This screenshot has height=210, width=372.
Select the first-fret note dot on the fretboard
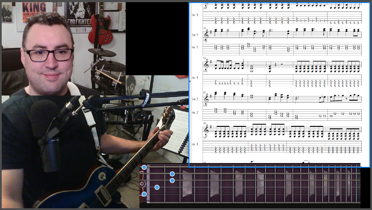(157, 187)
